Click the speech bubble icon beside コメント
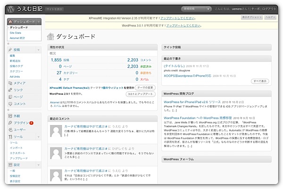This screenshot has width=283, height=189. click(x=10, y=104)
